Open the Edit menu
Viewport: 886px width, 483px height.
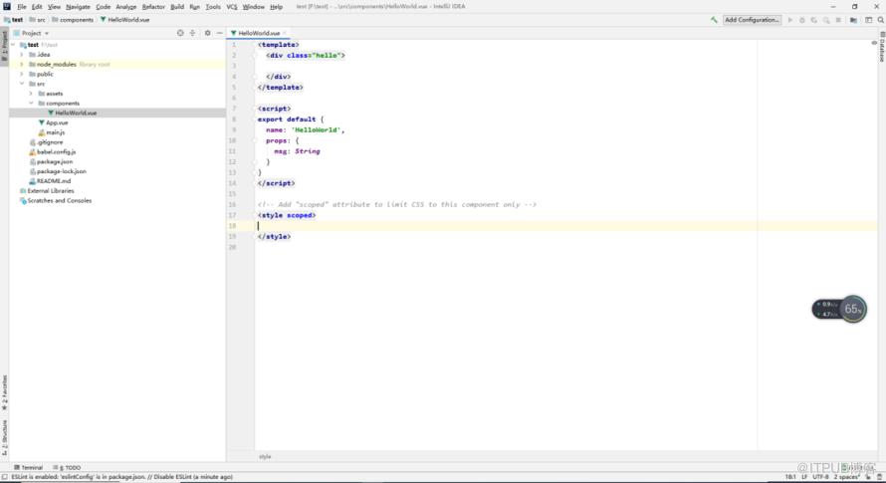pos(37,7)
